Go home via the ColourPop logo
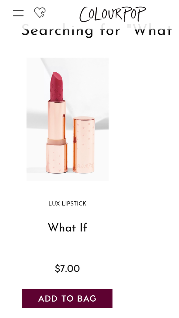The width and height of the screenshot is (179, 318). [x=113, y=14]
